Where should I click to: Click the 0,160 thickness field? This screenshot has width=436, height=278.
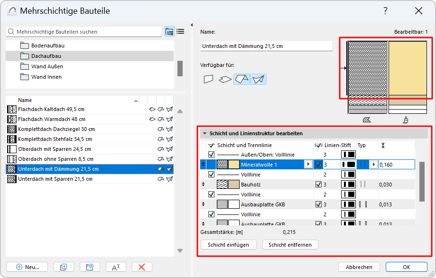tap(397, 165)
